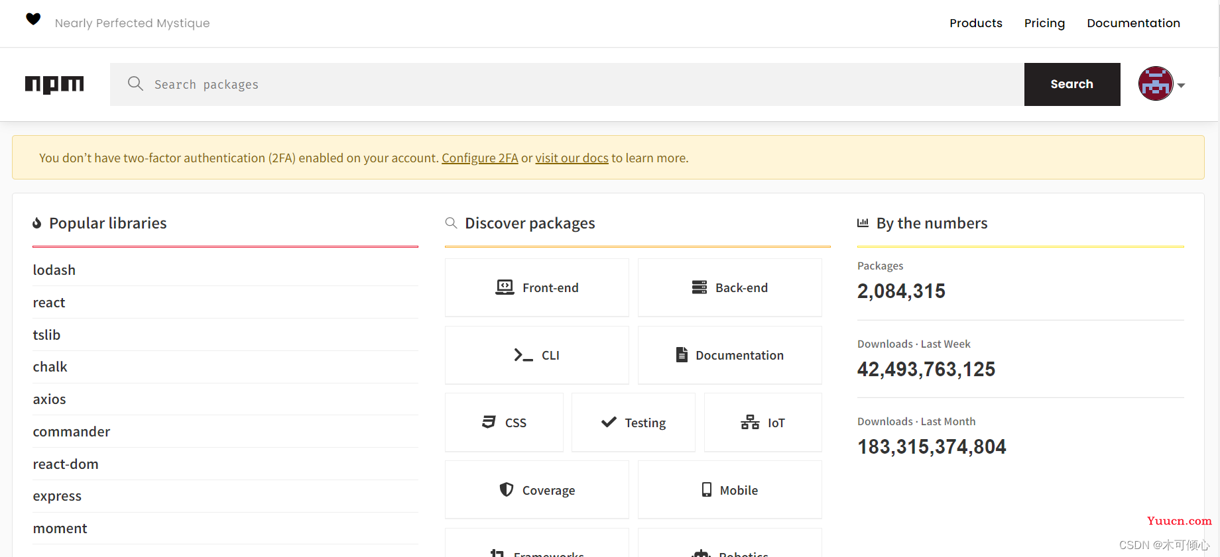Open the Configure 2FA link
The height and width of the screenshot is (557, 1220).
[480, 158]
